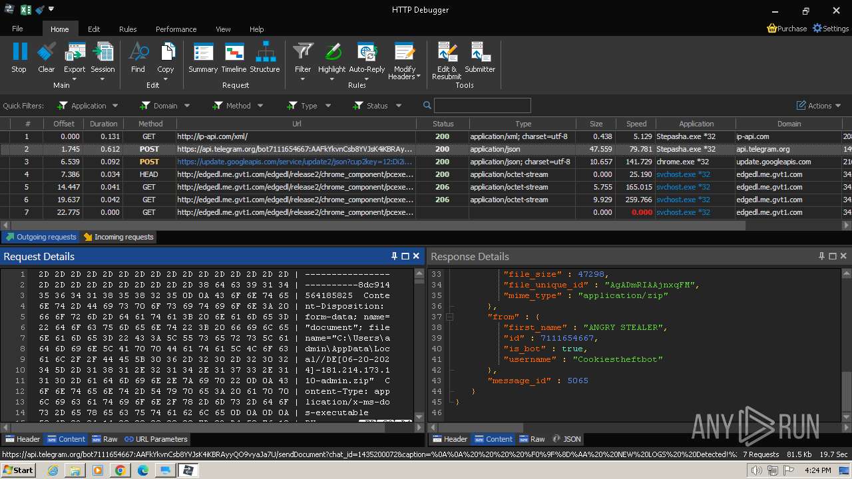Open the Summary view

pos(203,57)
